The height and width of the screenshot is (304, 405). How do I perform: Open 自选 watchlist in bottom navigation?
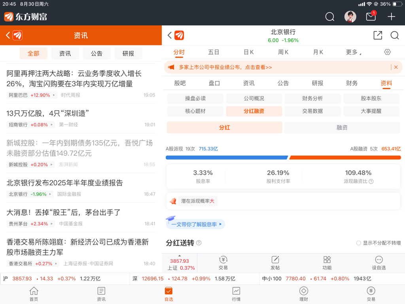tap(168, 294)
